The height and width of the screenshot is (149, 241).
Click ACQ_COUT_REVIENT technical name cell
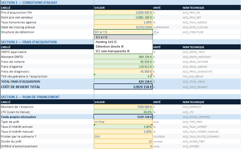tap(195, 87)
